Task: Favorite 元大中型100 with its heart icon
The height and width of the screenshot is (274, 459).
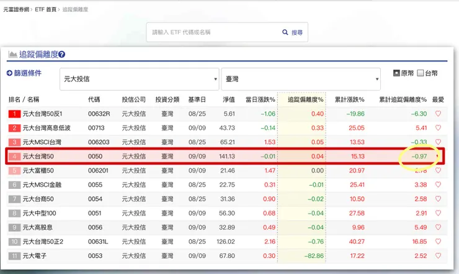Action: pyautogui.click(x=438, y=213)
